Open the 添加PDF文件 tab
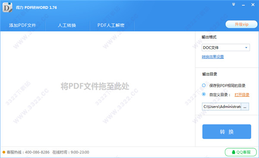The width and height of the screenshot is (259, 158). (x=22, y=25)
